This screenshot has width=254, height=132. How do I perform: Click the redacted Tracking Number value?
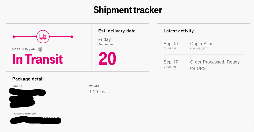click(x=36, y=121)
